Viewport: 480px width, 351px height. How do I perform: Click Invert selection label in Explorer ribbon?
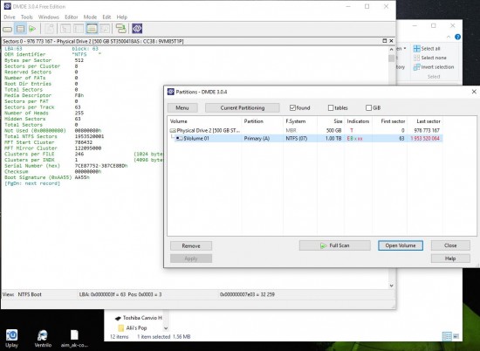(437, 67)
